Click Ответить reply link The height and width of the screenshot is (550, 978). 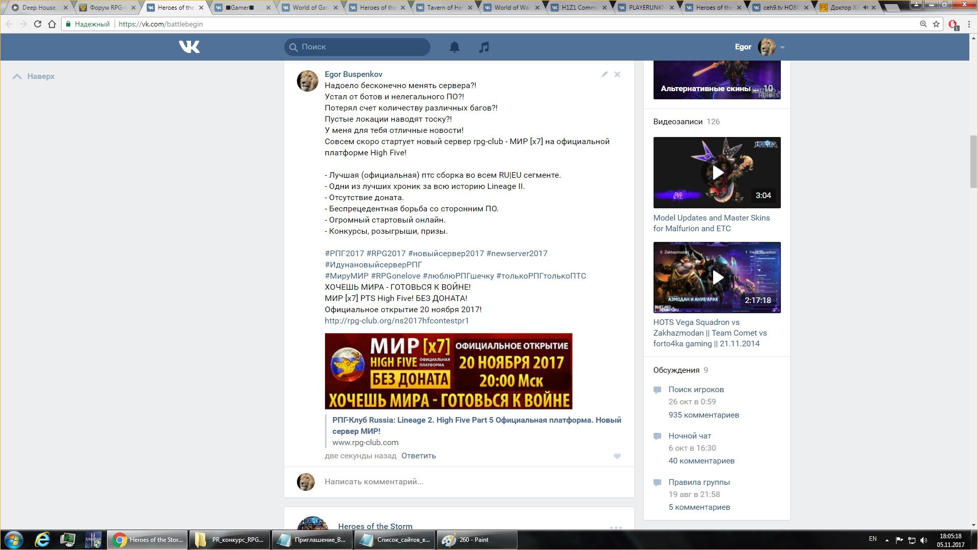(419, 456)
